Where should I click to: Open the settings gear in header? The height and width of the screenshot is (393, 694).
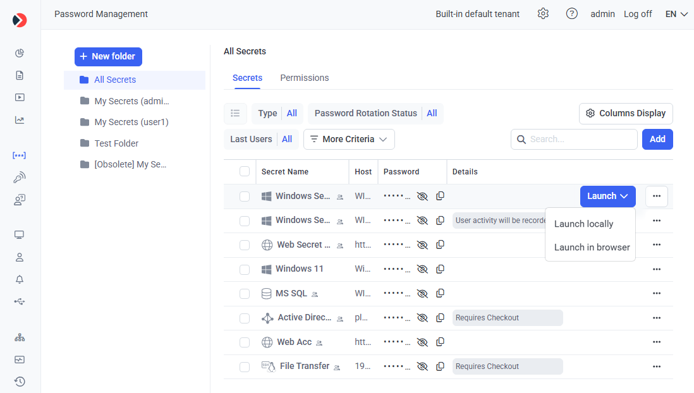pos(543,14)
